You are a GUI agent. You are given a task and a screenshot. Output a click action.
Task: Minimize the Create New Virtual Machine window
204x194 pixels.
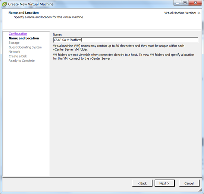point(177,3)
